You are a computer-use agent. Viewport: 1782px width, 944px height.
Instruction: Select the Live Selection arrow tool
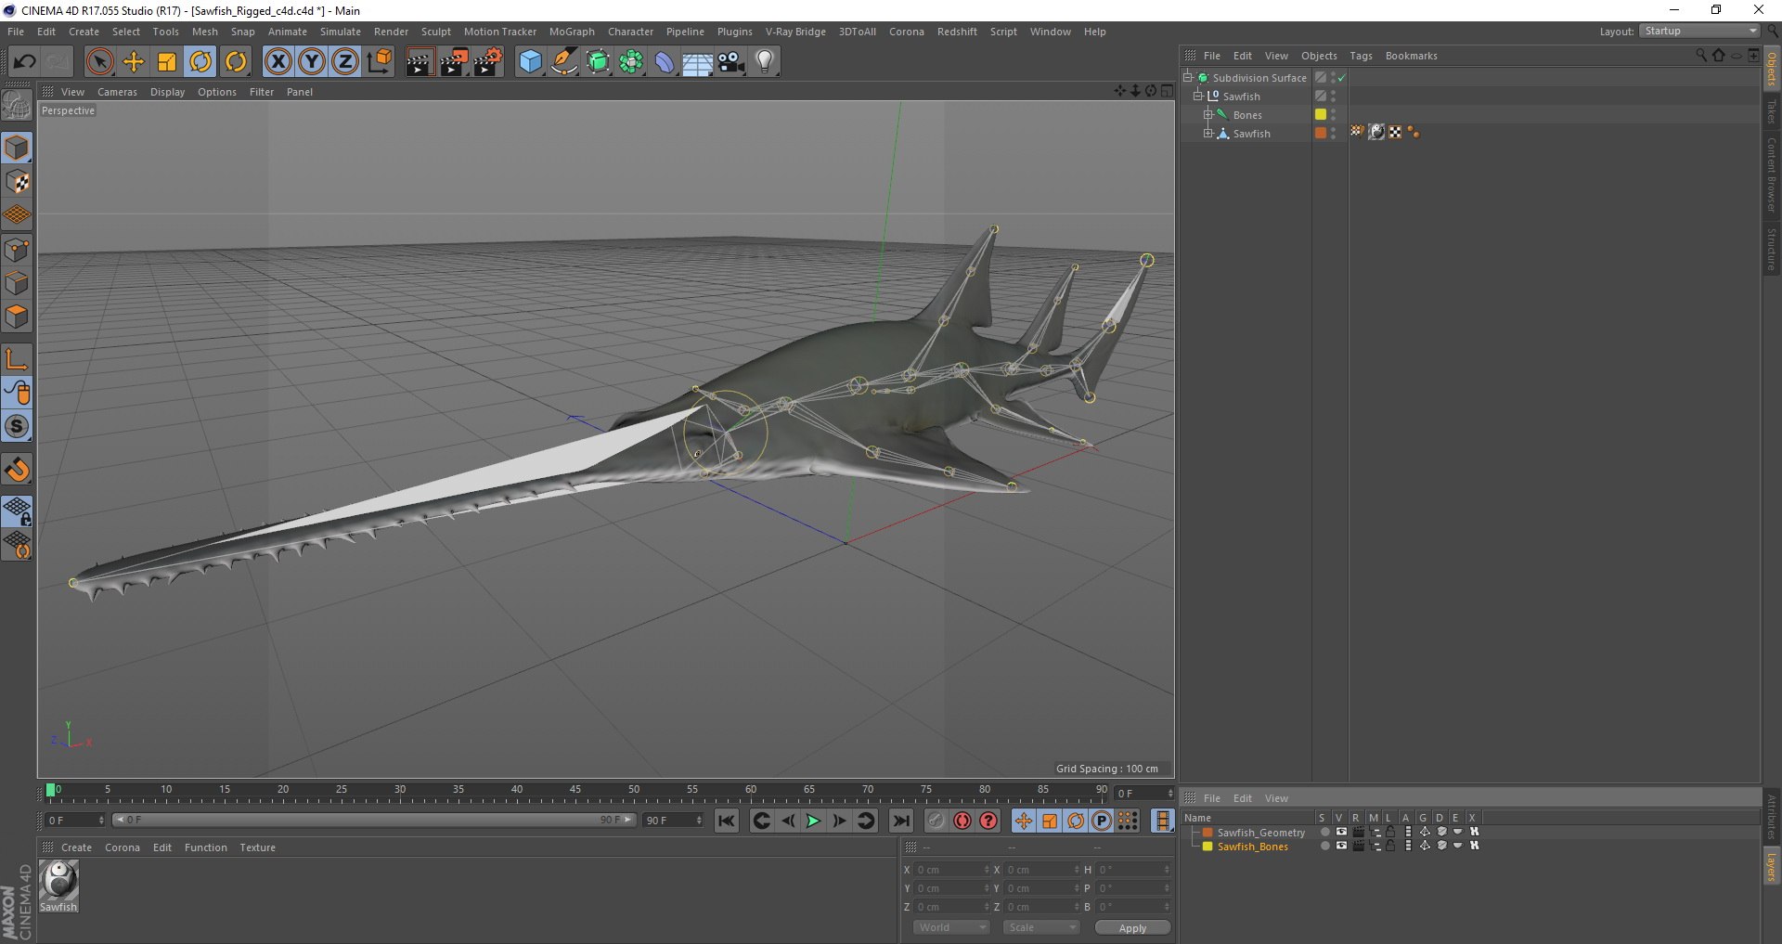tap(99, 62)
